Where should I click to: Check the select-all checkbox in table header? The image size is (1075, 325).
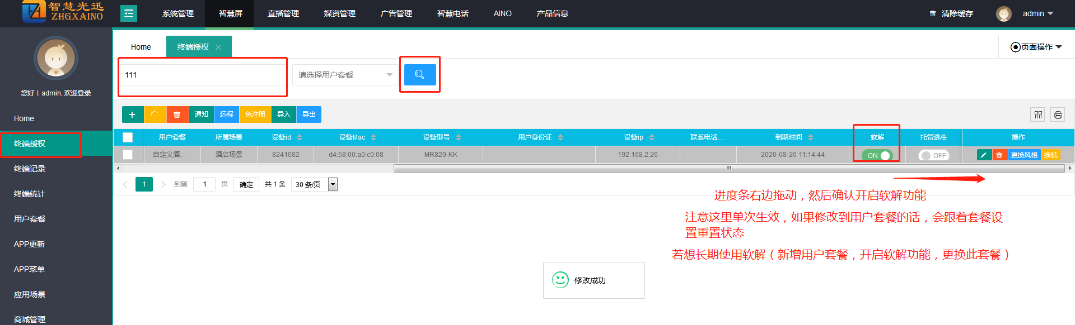coord(128,137)
